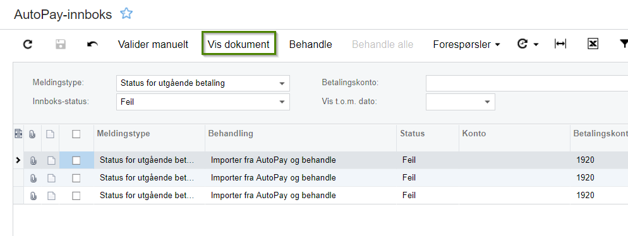Open the schedule clock icon menu
Viewport: 628px width, 236px height.
click(x=528, y=44)
